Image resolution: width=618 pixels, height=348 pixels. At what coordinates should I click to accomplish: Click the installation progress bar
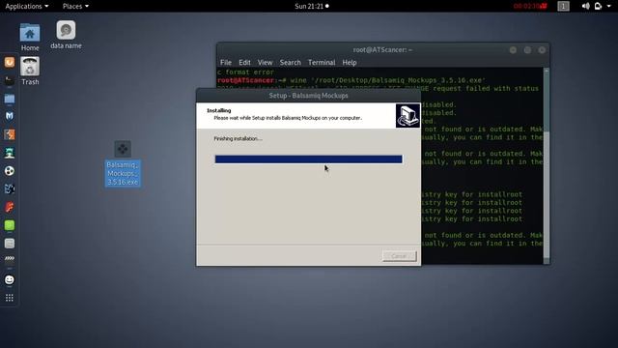309,159
